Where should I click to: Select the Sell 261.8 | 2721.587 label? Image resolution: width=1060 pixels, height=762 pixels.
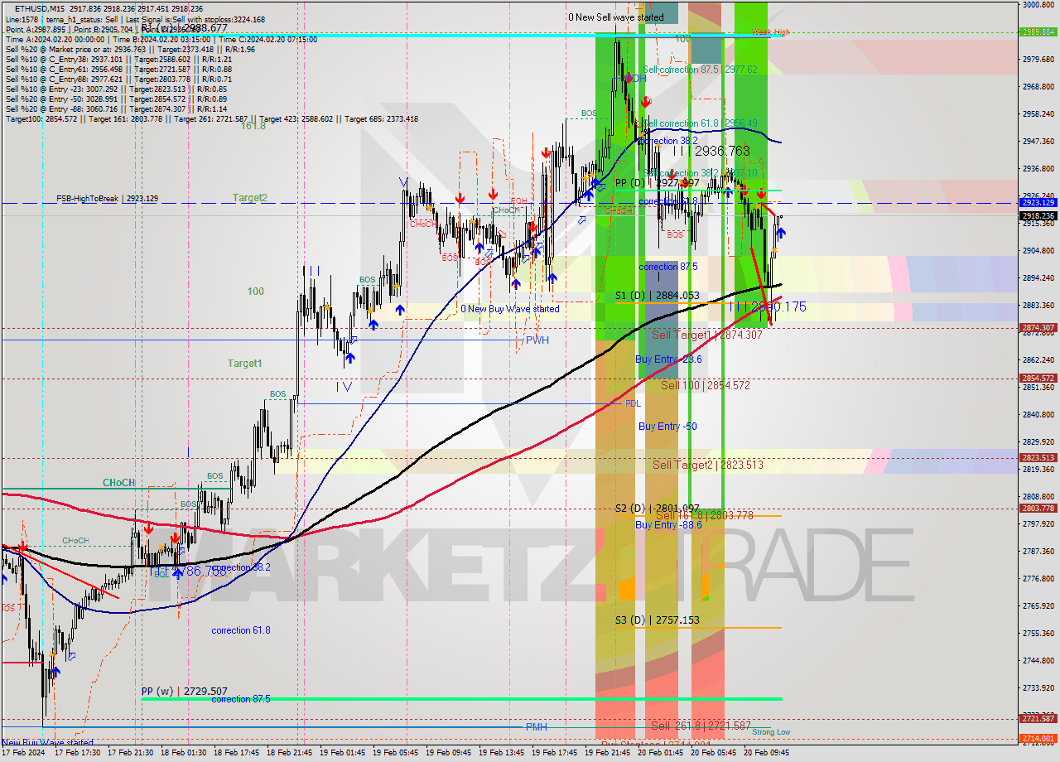point(701,726)
